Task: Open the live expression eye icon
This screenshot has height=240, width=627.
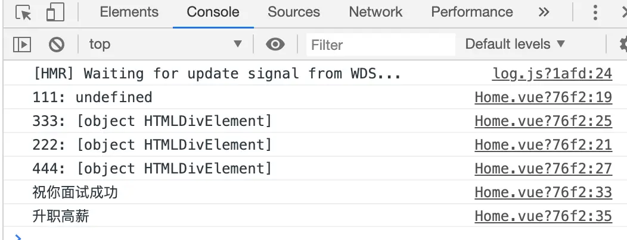Action: [x=275, y=44]
